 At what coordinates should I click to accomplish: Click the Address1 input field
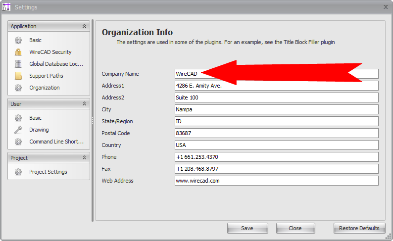pos(277,86)
